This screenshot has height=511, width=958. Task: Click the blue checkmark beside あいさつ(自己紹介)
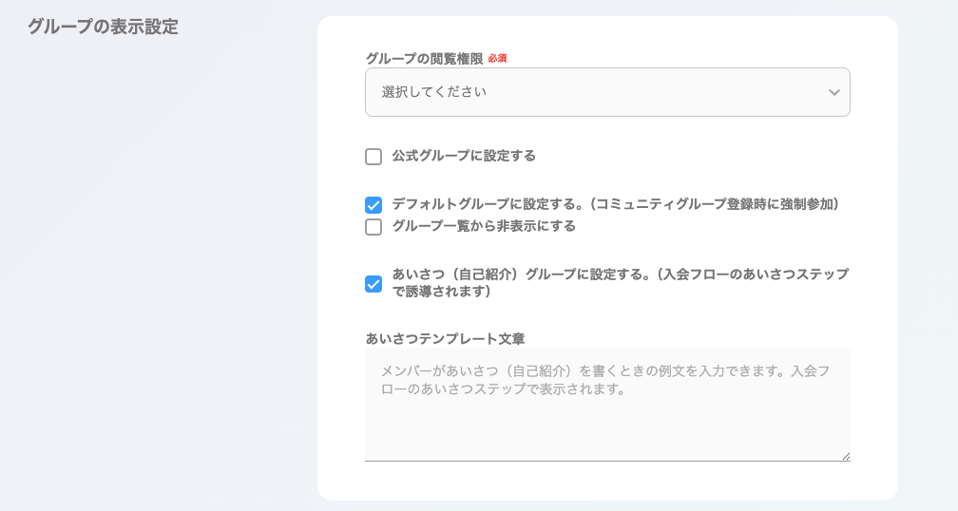[x=374, y=284]
